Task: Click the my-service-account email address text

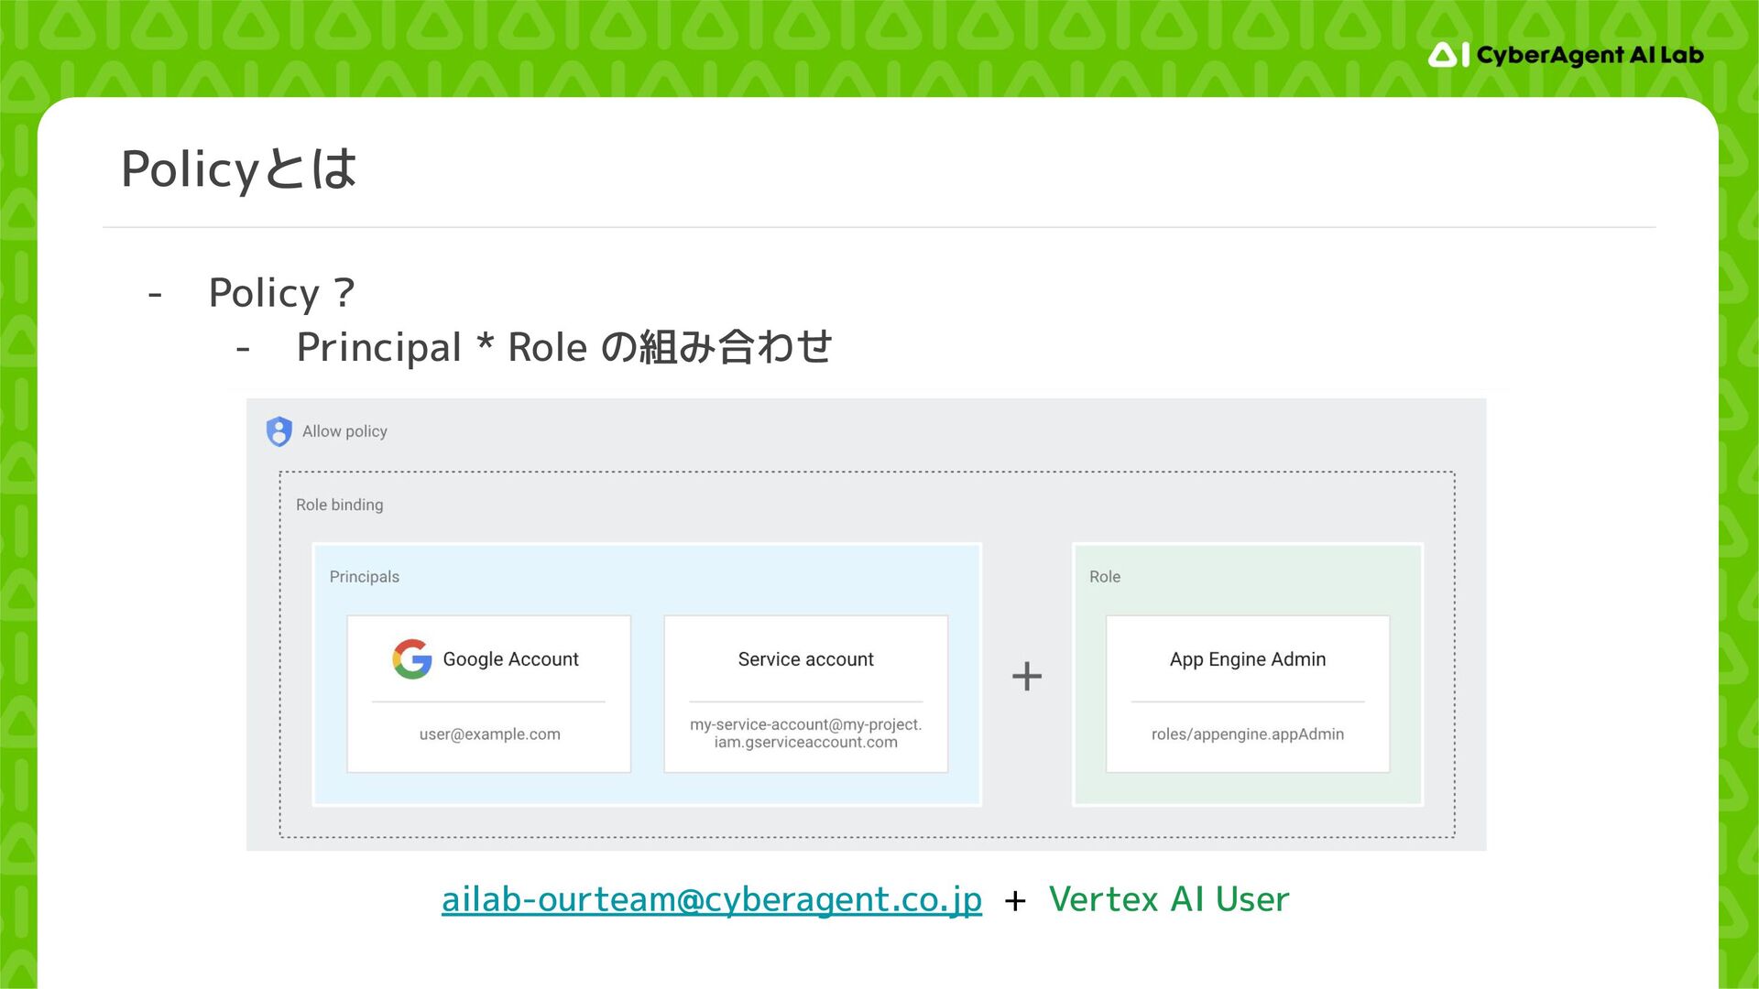Action: pyautogui.click(x=805, y=734)
